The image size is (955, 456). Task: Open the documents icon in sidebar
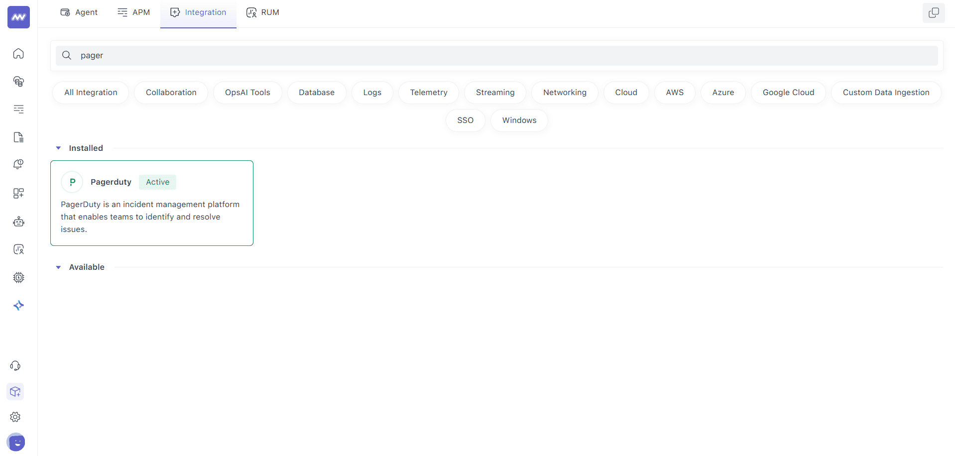click(x=18, y=137)
